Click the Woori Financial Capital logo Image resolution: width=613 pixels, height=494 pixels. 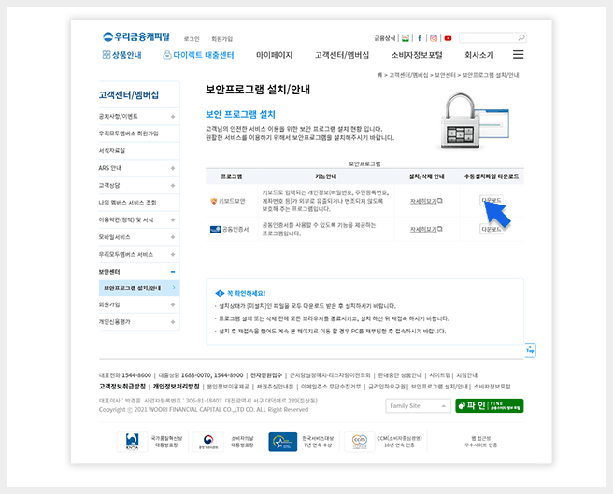point(136,37)
